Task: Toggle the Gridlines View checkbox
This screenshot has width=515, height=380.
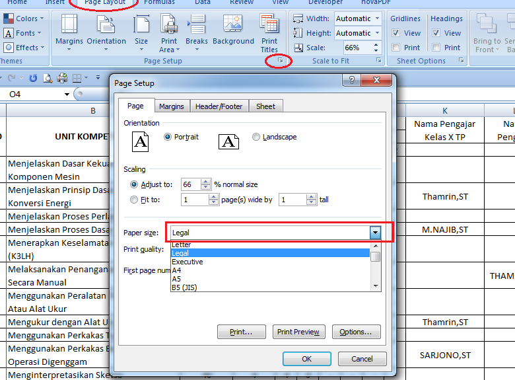Action: coord(396,33)
